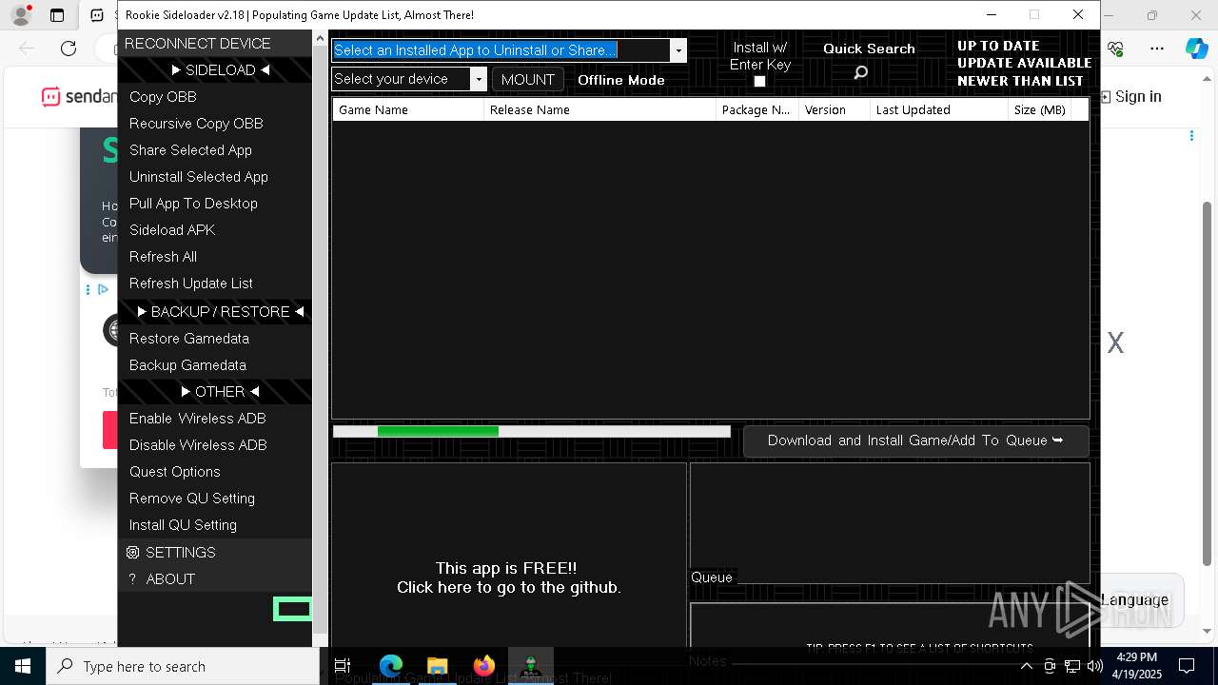1218x685 pixels.
Task: Open Microsoft Edge from taskbar
Action: click(390, 666)
